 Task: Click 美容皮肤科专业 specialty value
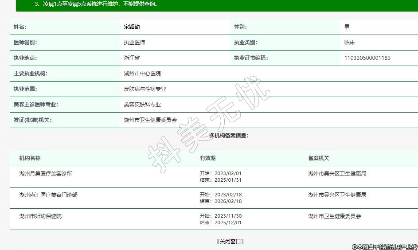(142, 105)
